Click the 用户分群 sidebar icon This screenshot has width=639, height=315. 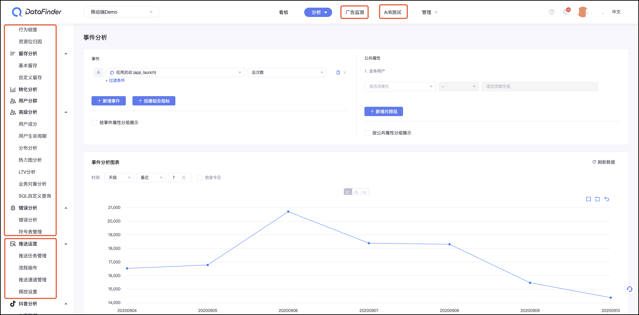point(13,101)
